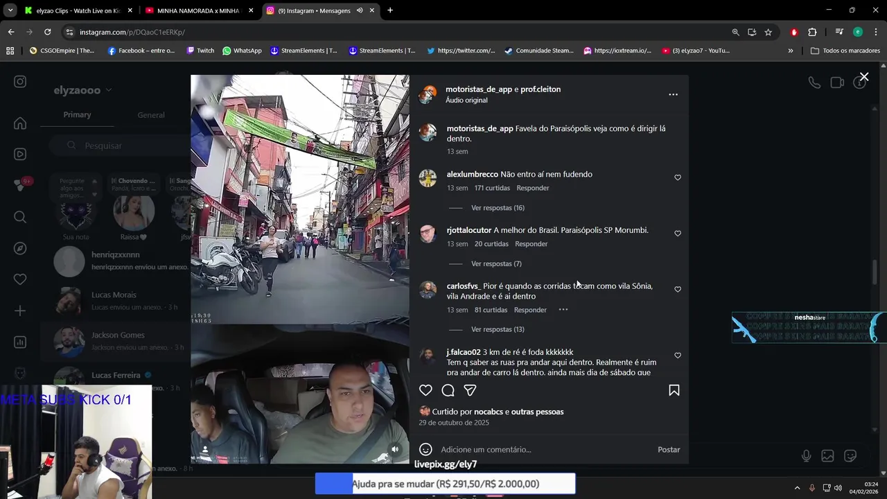Open Instagram Home from the sidebar
The height and width of the screenshot is (499, 887).
point(20,123)
